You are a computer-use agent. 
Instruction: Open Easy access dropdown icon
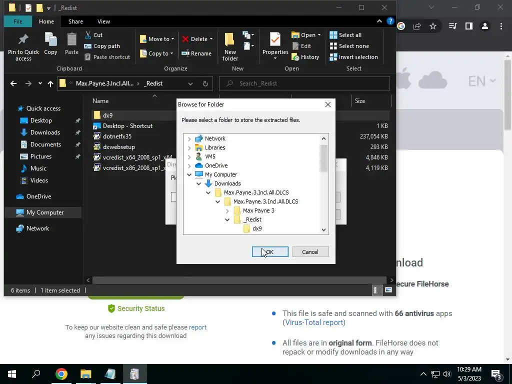[248, 46]
